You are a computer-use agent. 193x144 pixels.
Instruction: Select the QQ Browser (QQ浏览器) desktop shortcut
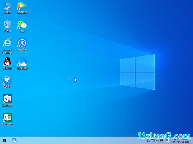pyautogui.click(x=22, y=62)
